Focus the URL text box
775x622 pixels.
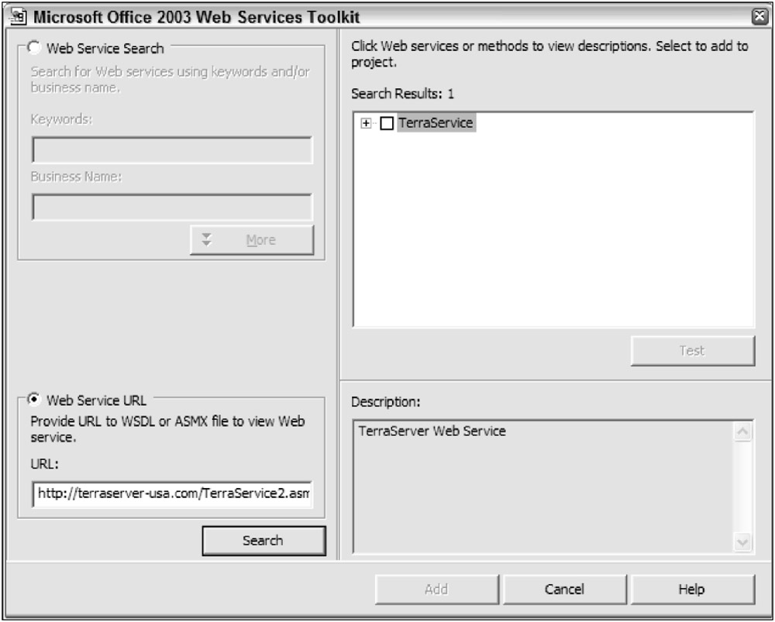point(172,494)
